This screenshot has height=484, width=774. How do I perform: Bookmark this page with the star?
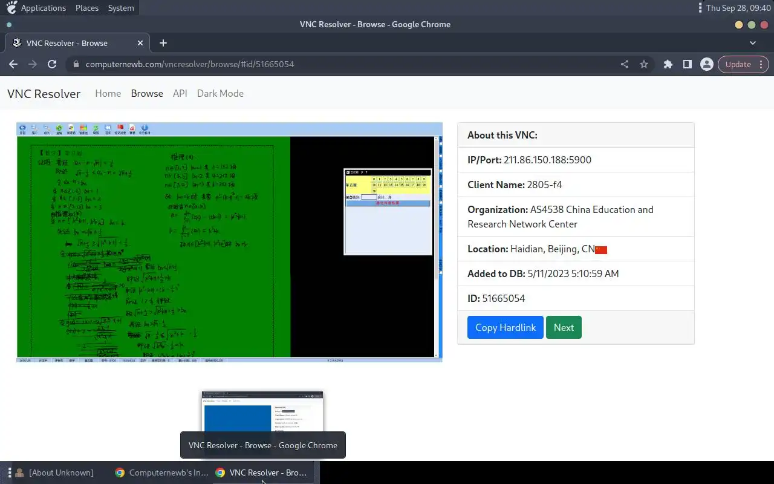[644, 64]
